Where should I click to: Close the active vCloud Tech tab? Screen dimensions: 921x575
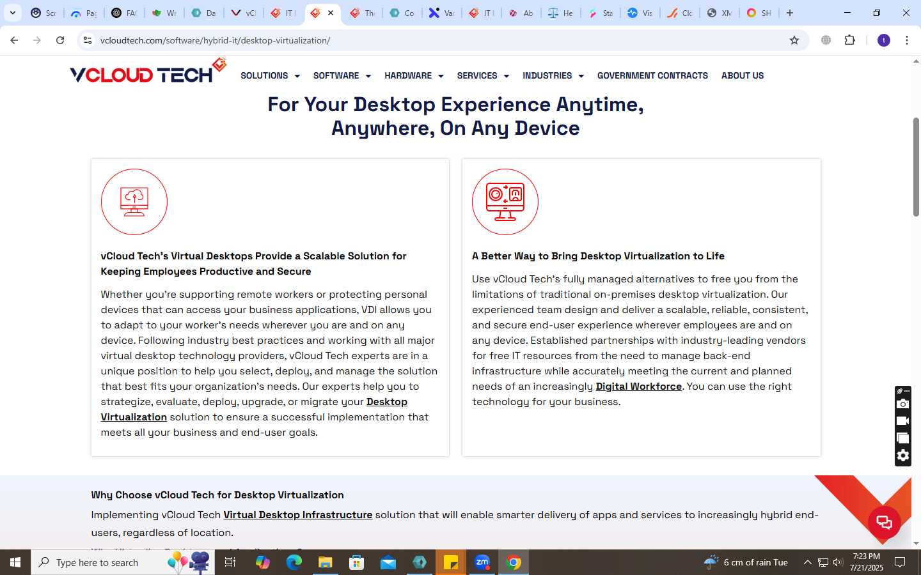pos(331,13)
